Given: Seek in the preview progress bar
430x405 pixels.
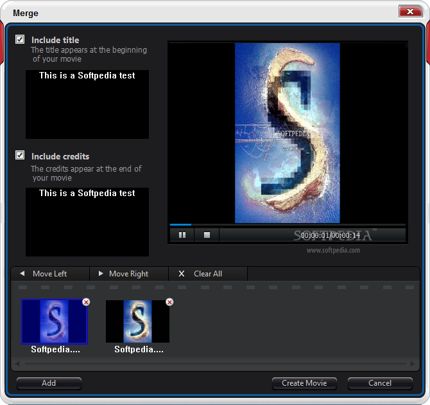Looking at the screenshot, I should 288,225.
